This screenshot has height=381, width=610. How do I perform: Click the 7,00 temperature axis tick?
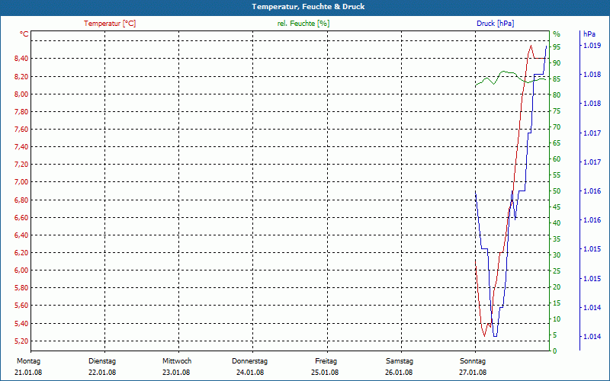point(21,182)
